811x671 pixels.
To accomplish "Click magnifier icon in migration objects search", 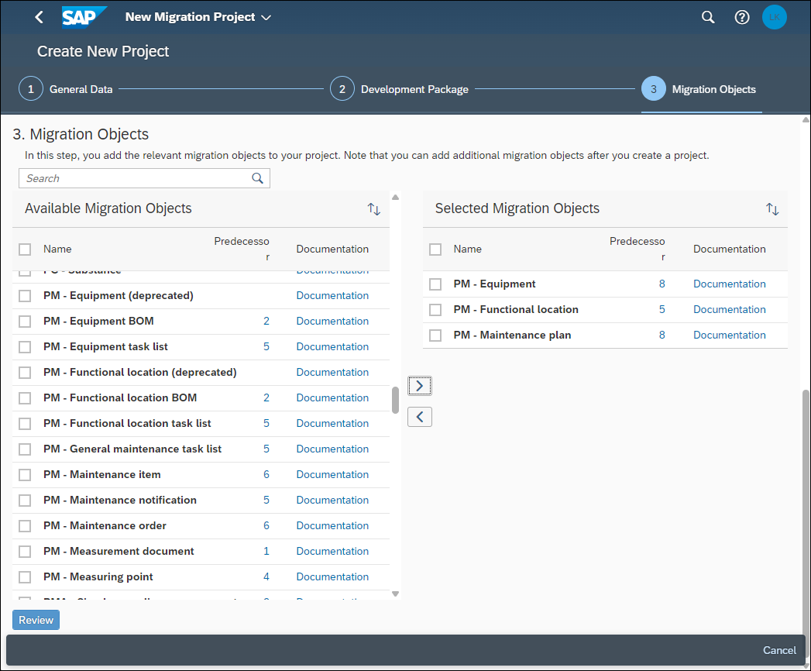I will (x=257, y=178).
